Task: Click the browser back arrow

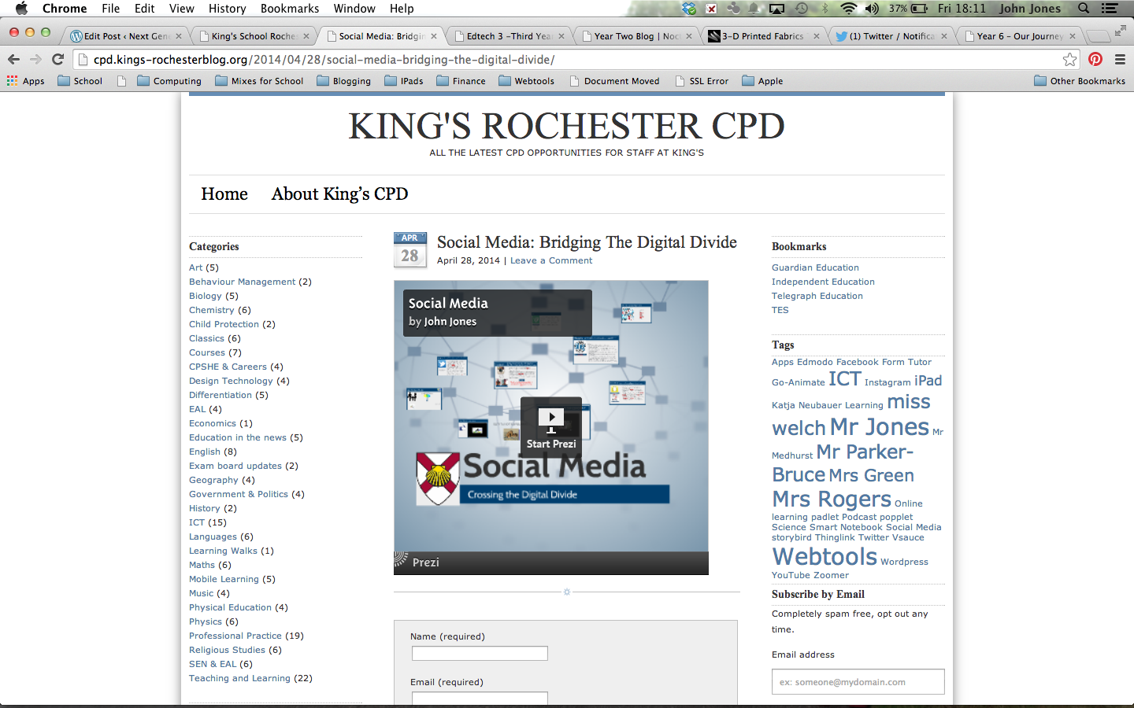Action: [x=13, y=59]
